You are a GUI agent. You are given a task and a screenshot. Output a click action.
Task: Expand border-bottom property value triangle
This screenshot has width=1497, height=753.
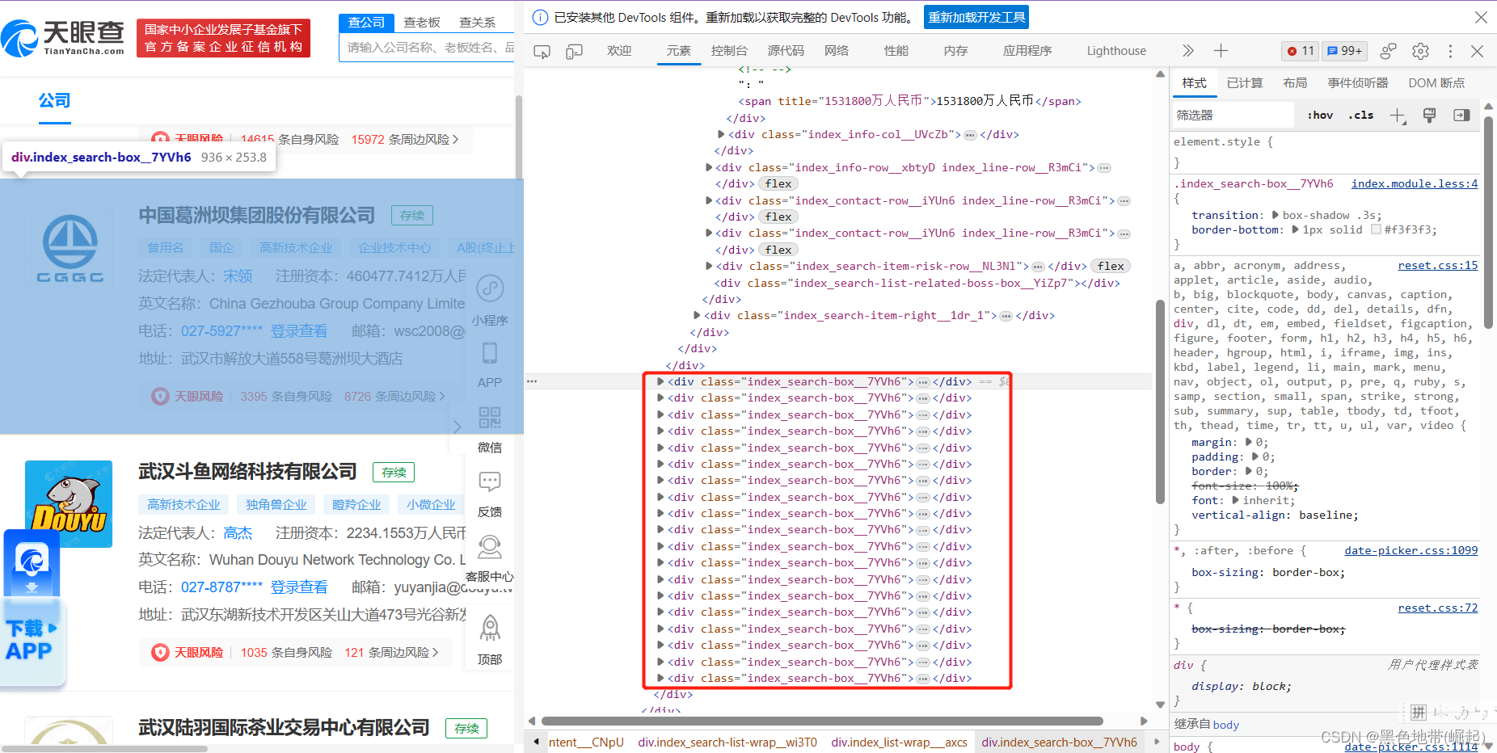click(1295, 229)
